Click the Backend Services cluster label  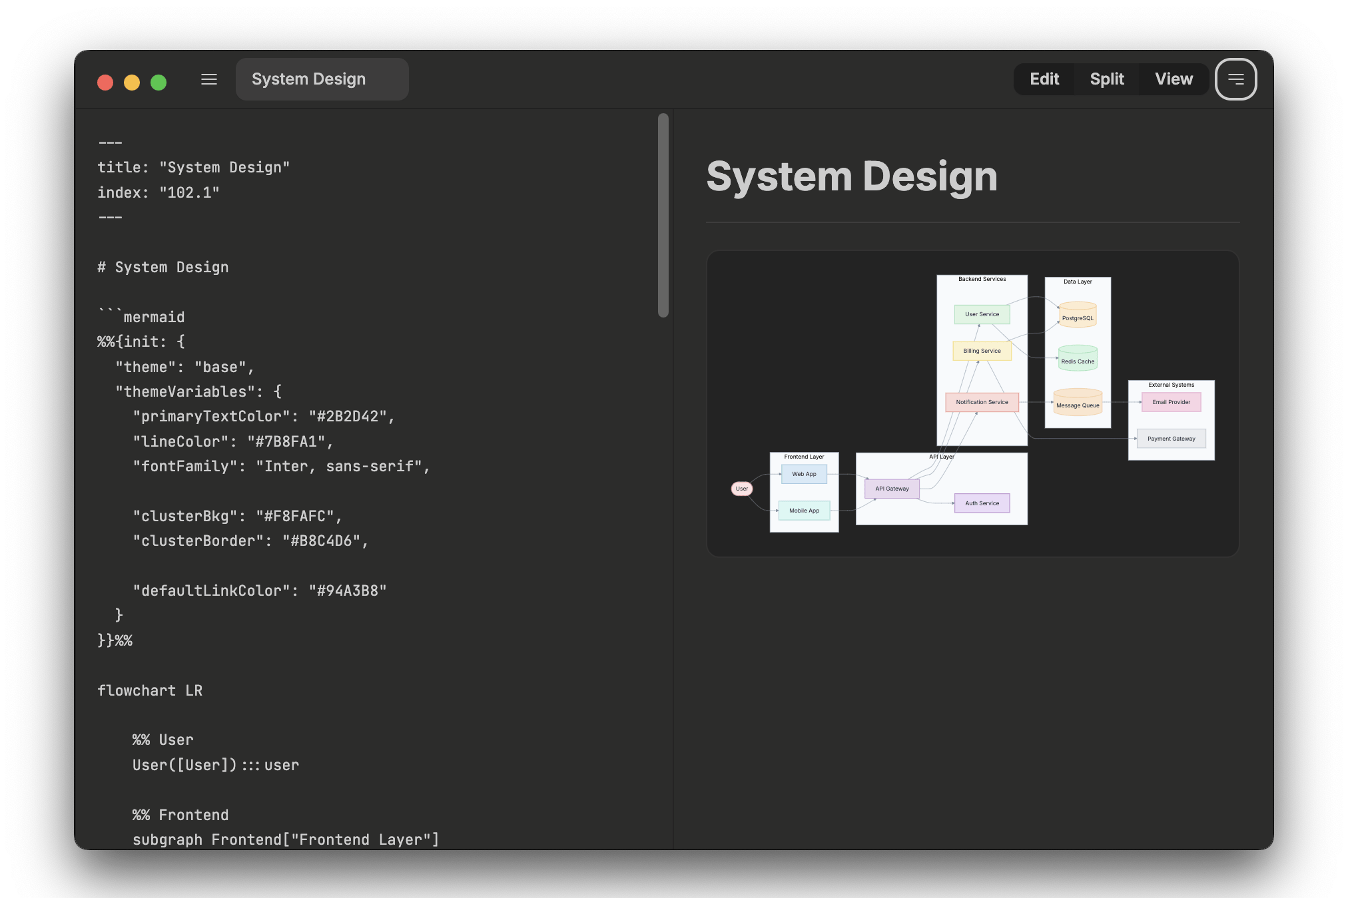coord(982,279)
